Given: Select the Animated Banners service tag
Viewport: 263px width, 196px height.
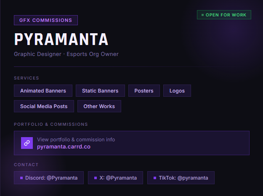Looking at the screenshot, I should [43, 91].
